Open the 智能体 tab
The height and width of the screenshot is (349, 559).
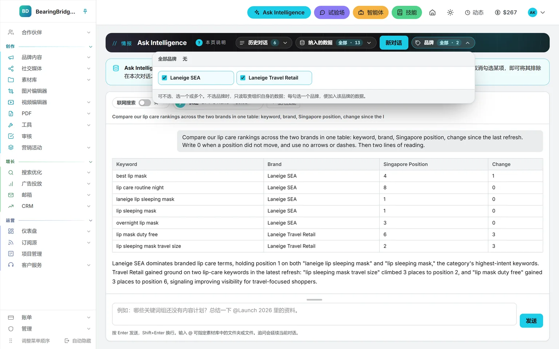[x=370, y=12]
